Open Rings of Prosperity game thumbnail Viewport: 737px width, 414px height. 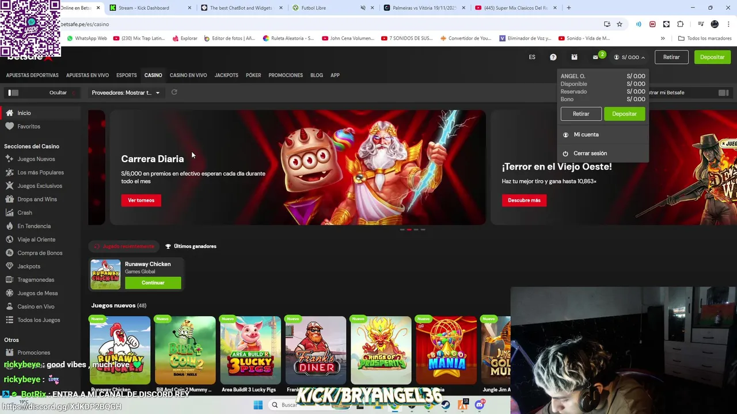coord(381,350)
